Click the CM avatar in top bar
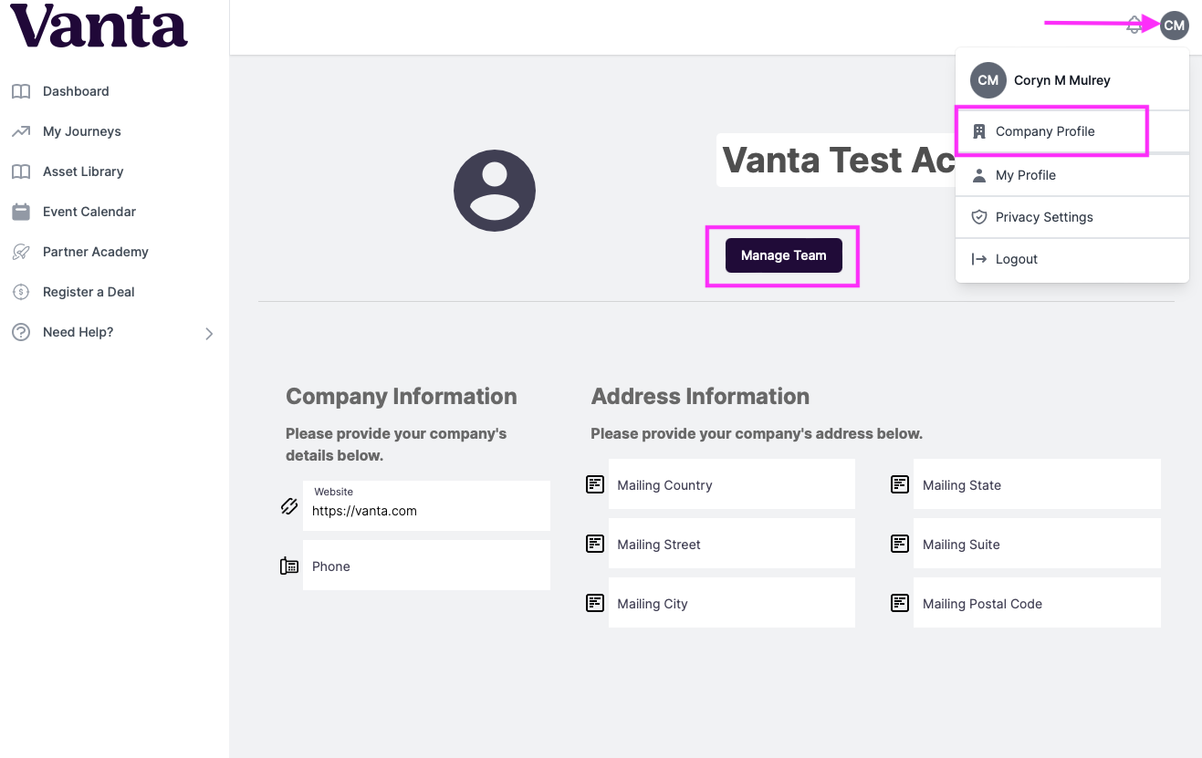1202x758 pixels. (1175, 26)
